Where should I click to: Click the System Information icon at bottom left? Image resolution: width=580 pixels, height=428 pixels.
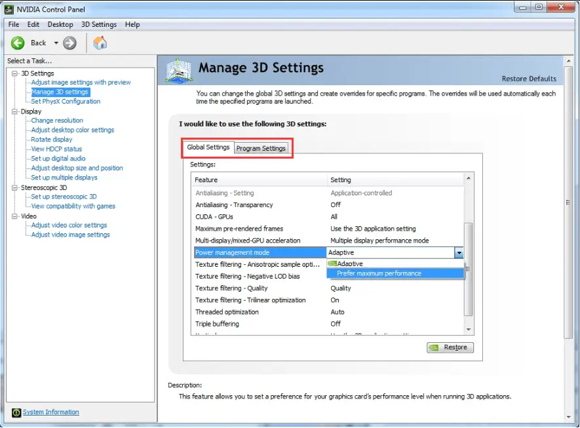[x=16, y=412]
